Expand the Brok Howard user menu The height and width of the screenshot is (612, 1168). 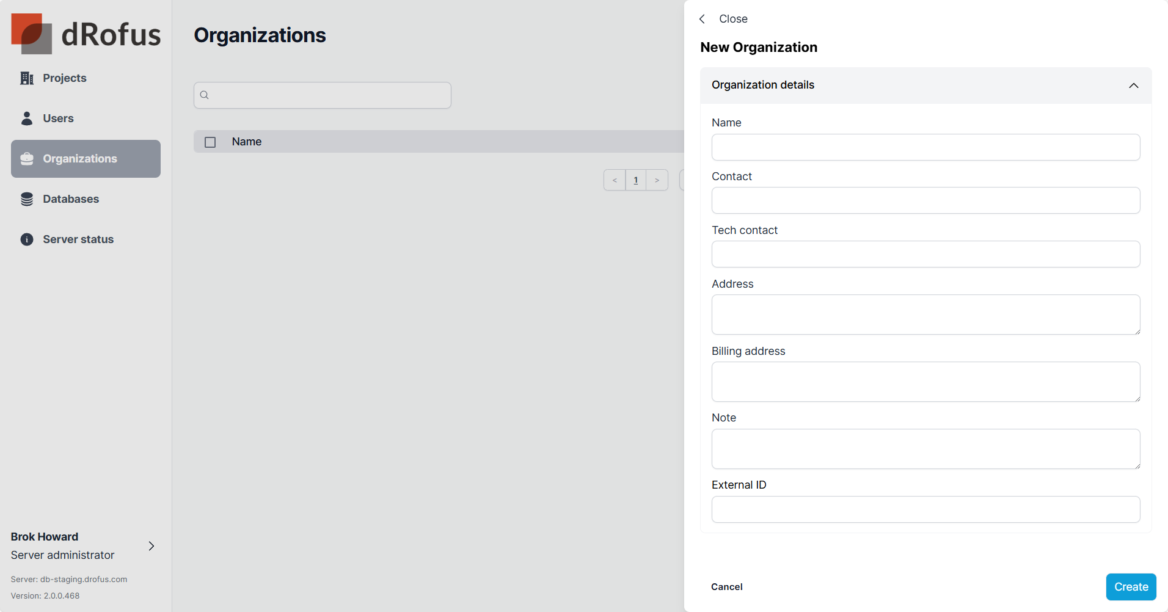pyautogui.click(x=151, y=546)
